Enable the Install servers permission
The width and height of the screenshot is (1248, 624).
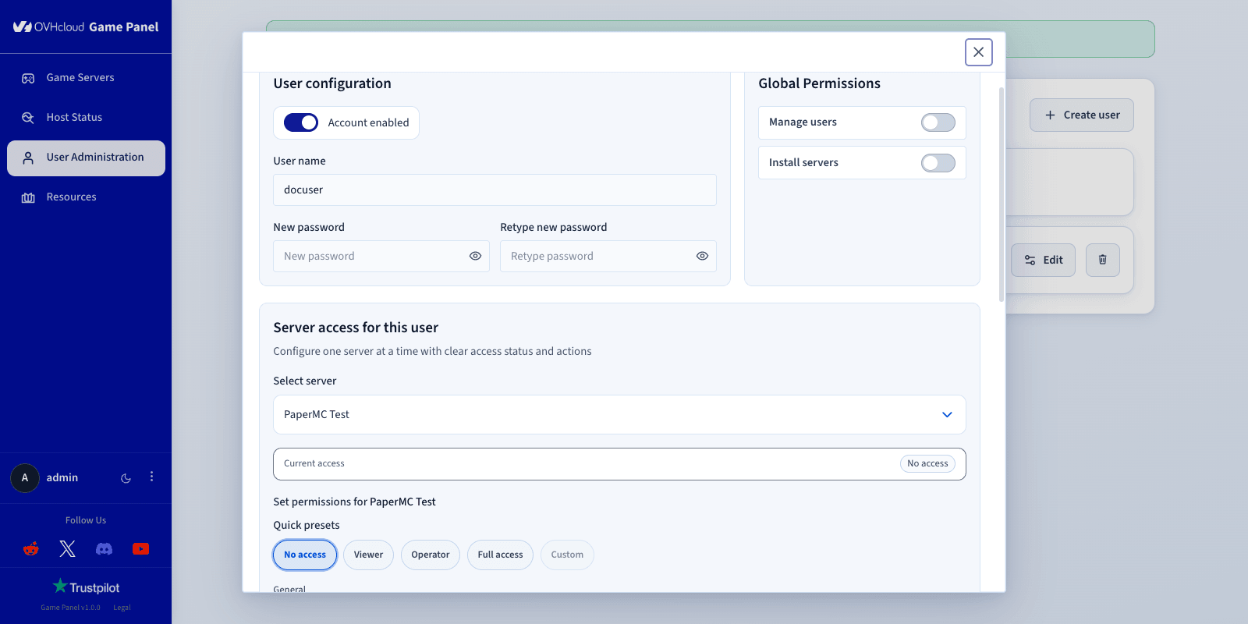point(938,163)
